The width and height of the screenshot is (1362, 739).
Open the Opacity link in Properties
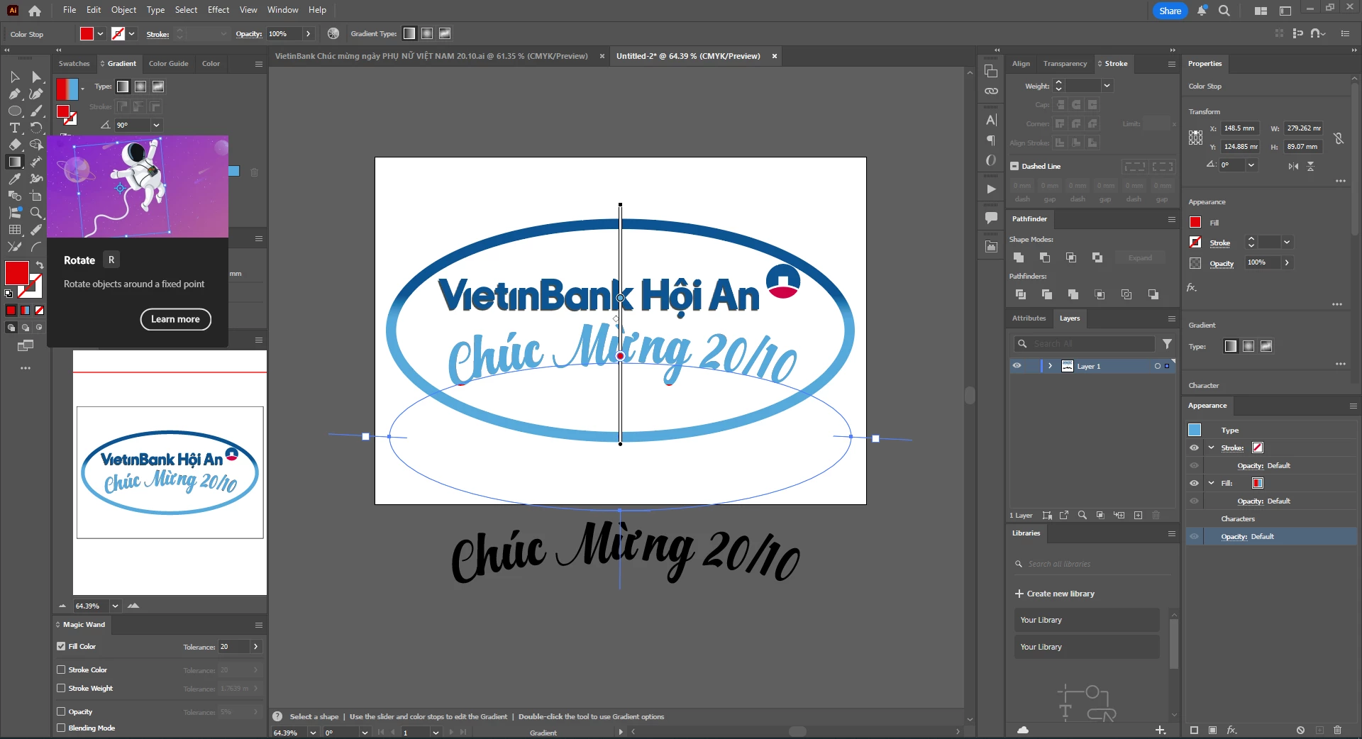pos(1222,263)
